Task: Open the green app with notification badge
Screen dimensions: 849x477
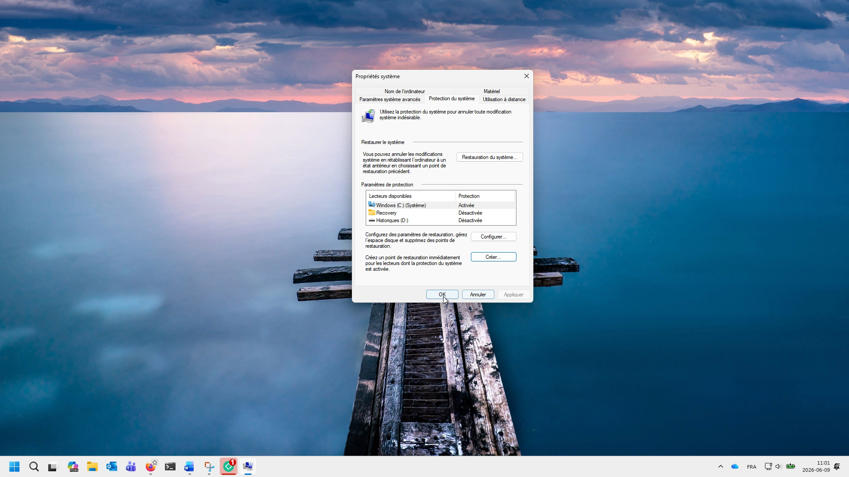Action: 229,466
